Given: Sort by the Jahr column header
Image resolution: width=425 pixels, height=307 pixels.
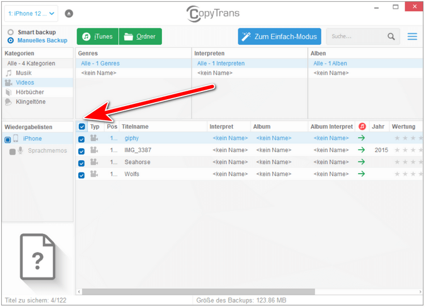Looking at the screenshot, I should [x=379, y=127].
